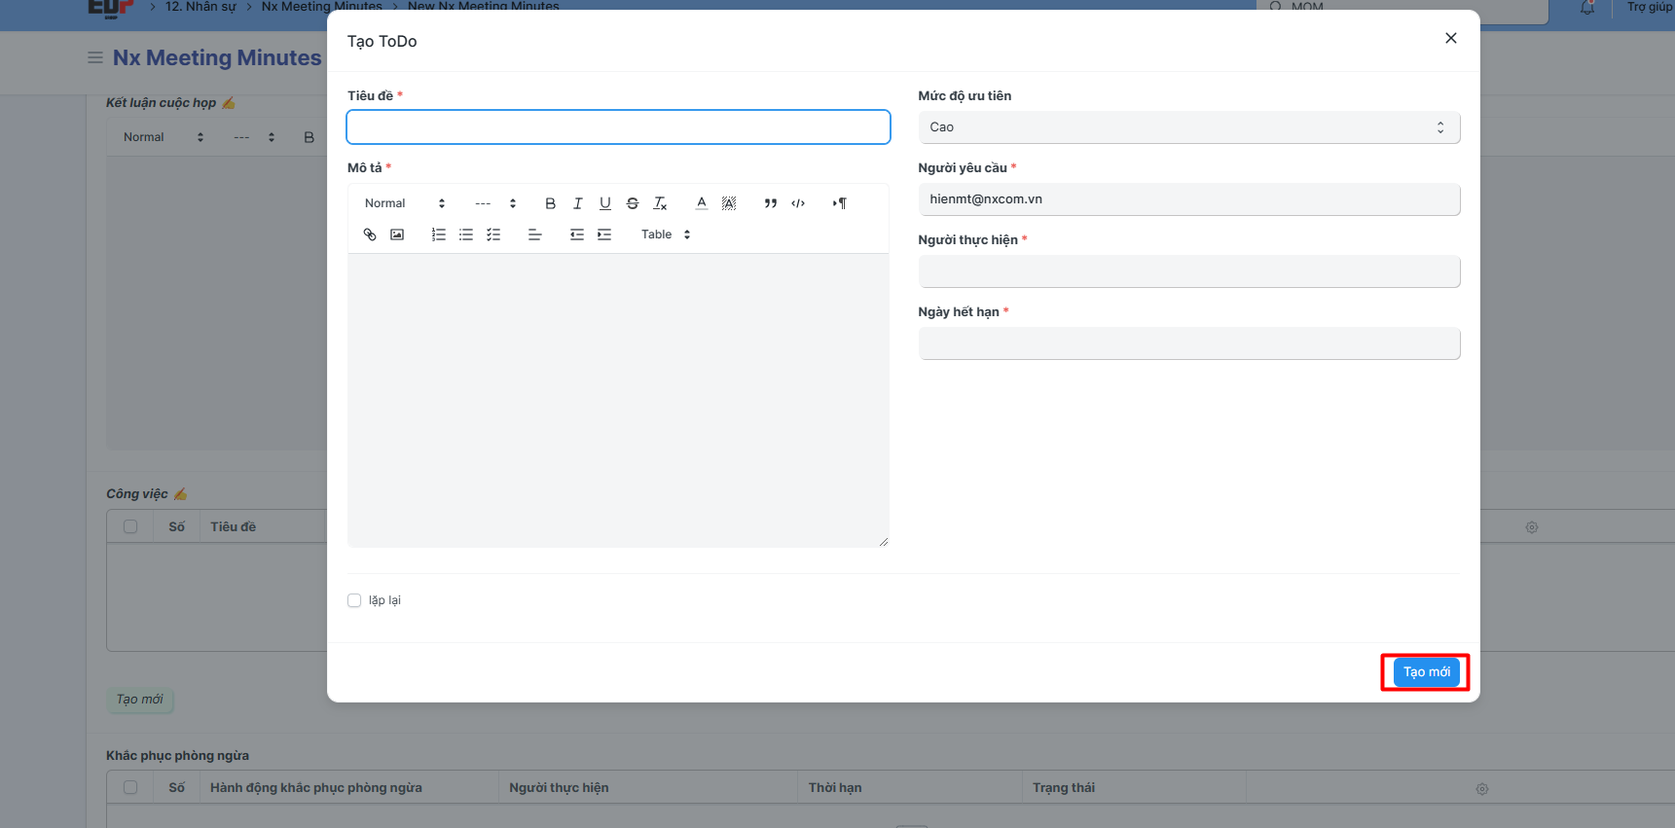The image size is (1675, 828).
Task: Toggle bold formatting in Mô tả editor
Action: click(x=550, y=203)
